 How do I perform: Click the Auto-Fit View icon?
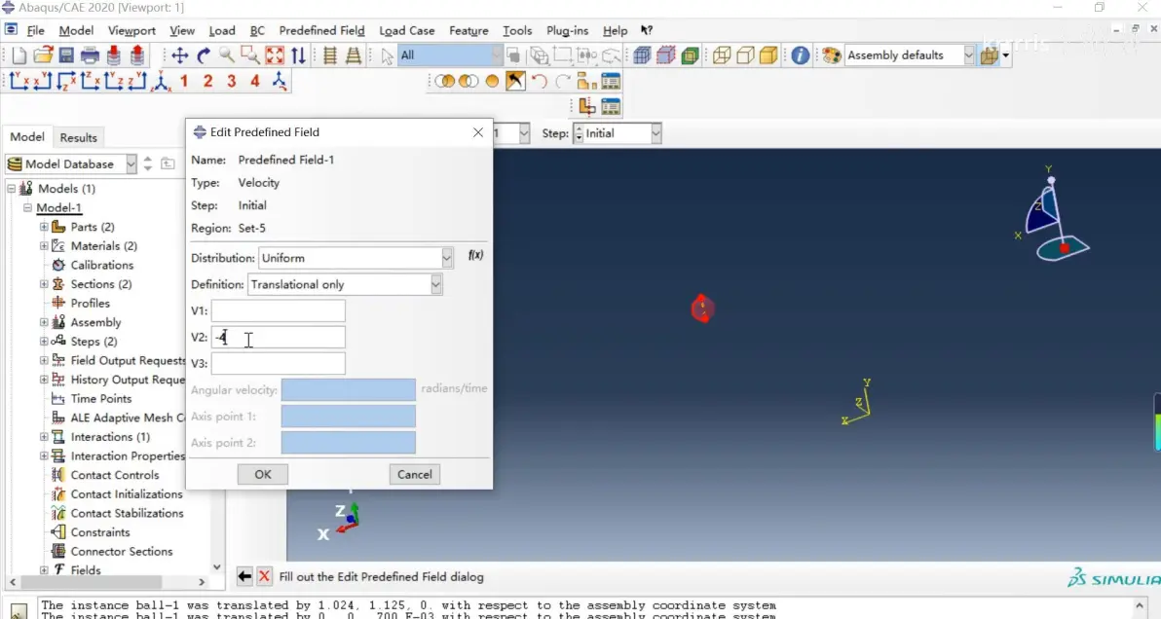click(x=275, y=55)
